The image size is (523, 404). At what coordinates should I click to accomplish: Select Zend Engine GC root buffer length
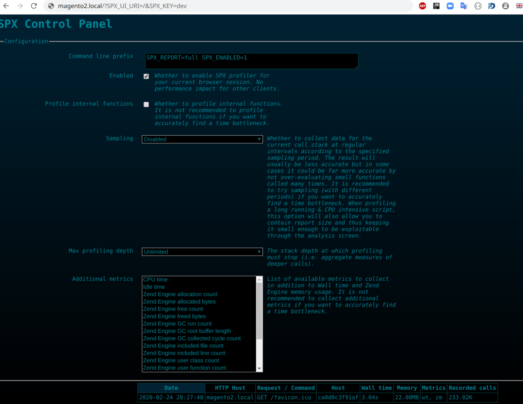[x=199, y=331]
